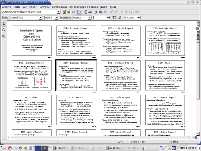Toggle the Slide view button
This screenshot has height=151, width=201.
click(198, 29)
